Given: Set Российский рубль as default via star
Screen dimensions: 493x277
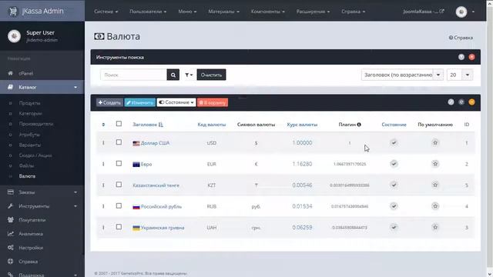Looking at the screenshot, I should click(435, 206).
